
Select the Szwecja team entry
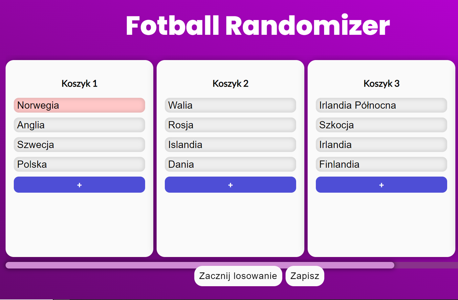click(x=79, y=145)
